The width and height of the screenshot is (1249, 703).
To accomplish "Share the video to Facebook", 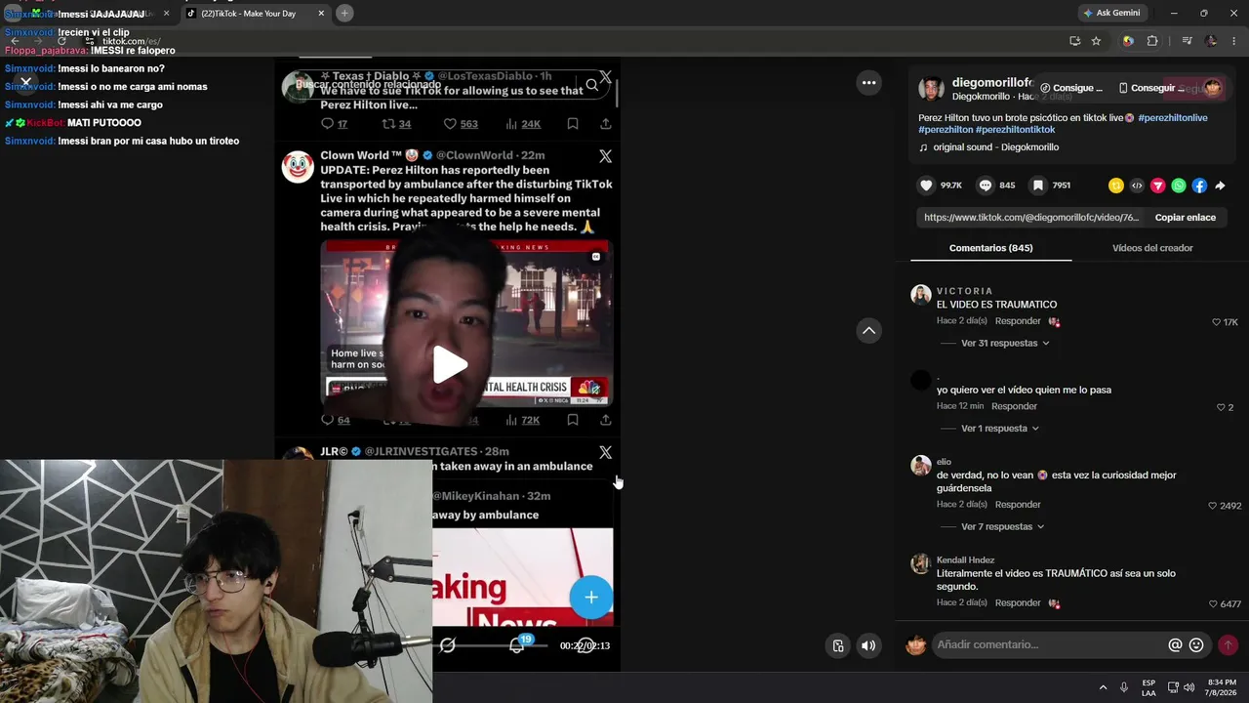I will pos(1199,186).
